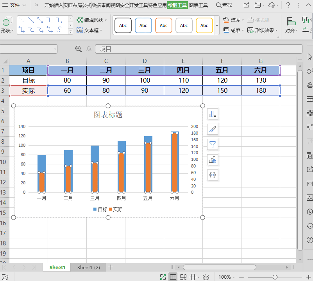Switch to the 特色应用 ribbon tab
The width and height of the screenshot is (313, 281).
click(157, 5)
